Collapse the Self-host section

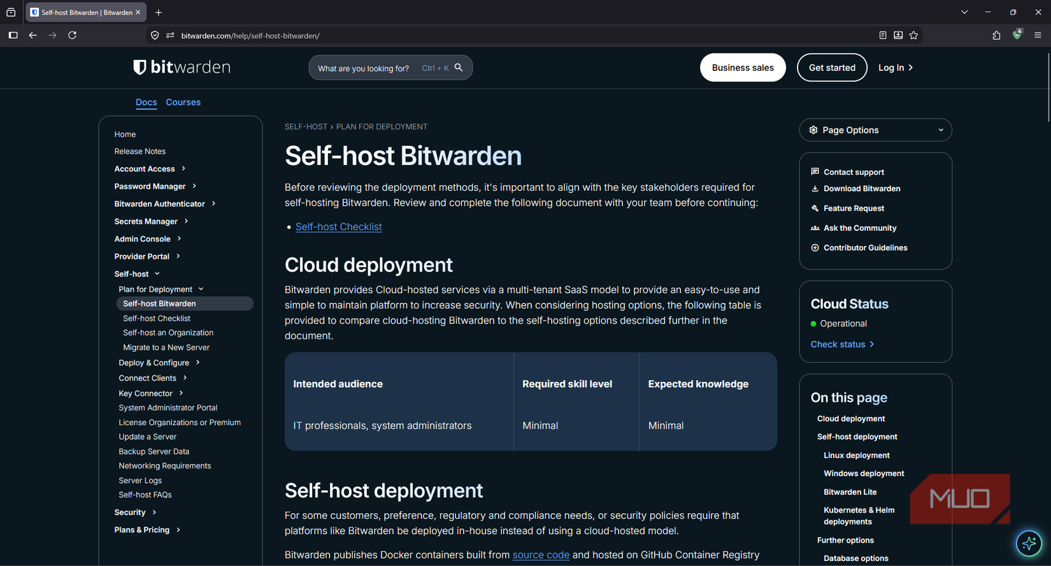pos(137,274)
